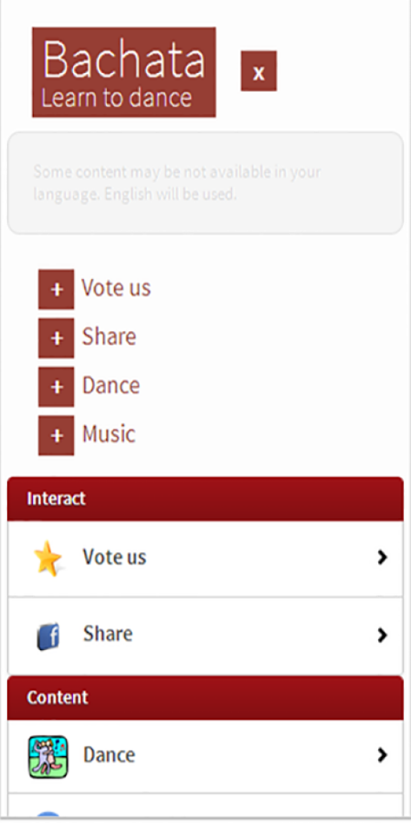The height and width of the screenshot is (823, 411).
Task: Click the Bachata Learn to dance logo
Action: click(x=123, y=72)
